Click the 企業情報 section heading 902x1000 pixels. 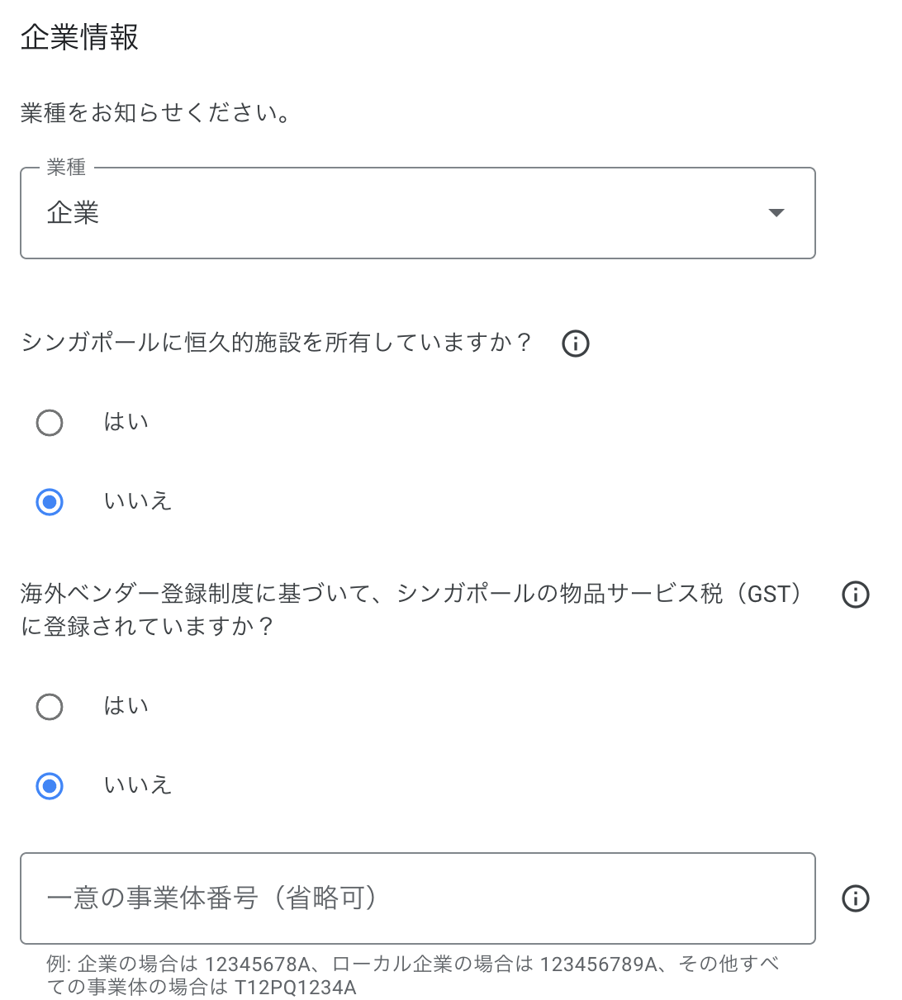point(79,38)
